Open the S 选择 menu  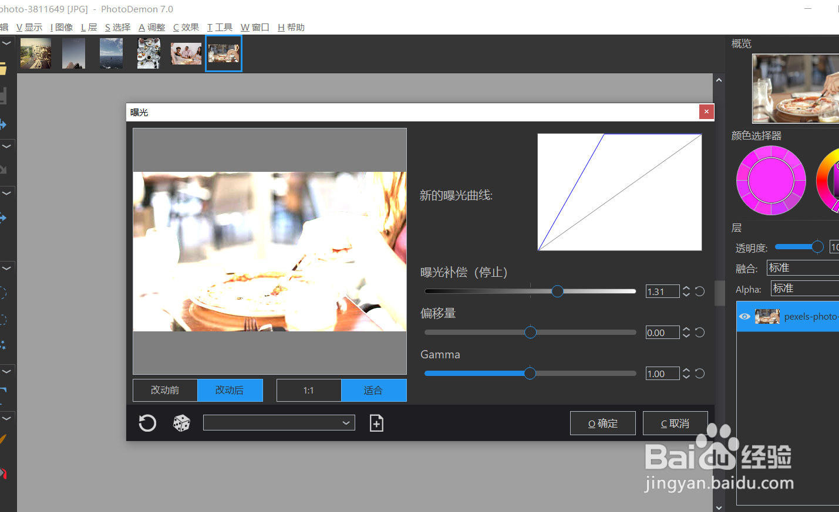117,28
